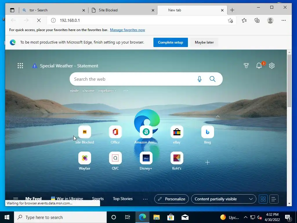Show more recent searches ellipsis
Image resolution: width=297 pixels, height=223 pixels.
pyautogui.click(x=126, y=91)
